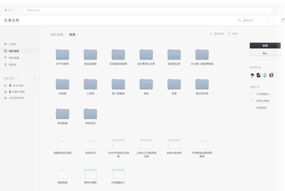Click the second collaborator avatar
Viewport: 285px width, 191px height.
pyautogui.click(x=259, y=75)
